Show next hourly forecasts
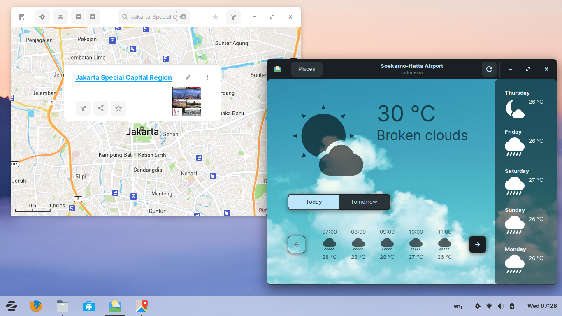This screenshot has height=316, width=562. pos(478,244)
